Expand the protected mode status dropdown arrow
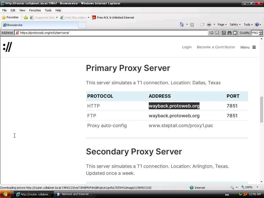The height and width of the screenshot is (198, 264). pos(237,187)
